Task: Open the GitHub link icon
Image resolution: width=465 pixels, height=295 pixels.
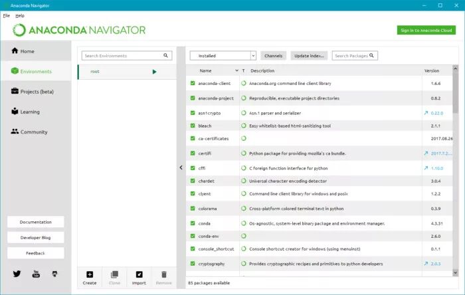Action: 55,274
